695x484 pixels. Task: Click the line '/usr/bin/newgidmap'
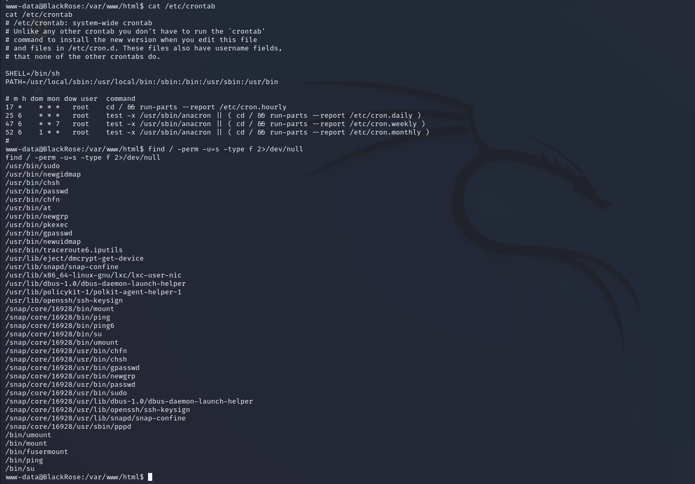coord(43,174)
